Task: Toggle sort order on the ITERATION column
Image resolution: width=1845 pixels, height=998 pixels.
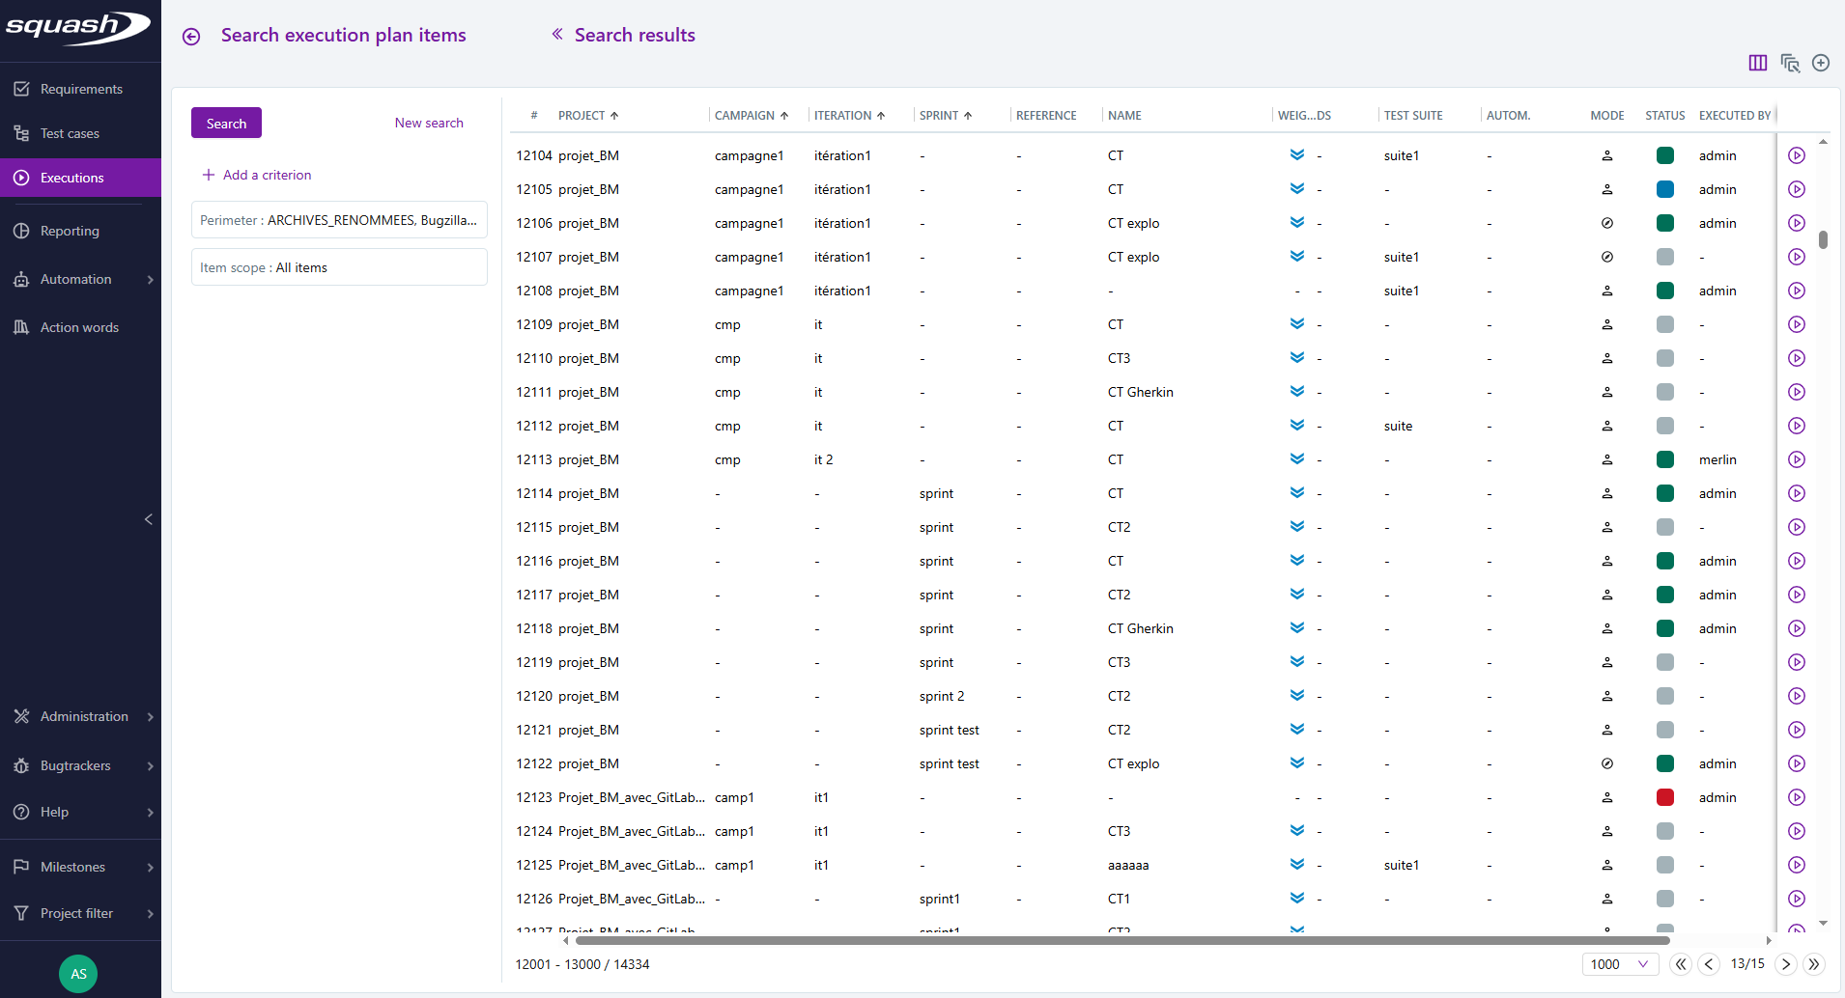Action: pyautogui.click(x=882, y=115)
